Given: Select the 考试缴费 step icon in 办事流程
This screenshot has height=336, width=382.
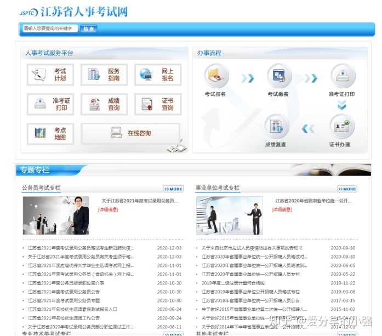Looking at the screenshot, I should pos(279,76).
